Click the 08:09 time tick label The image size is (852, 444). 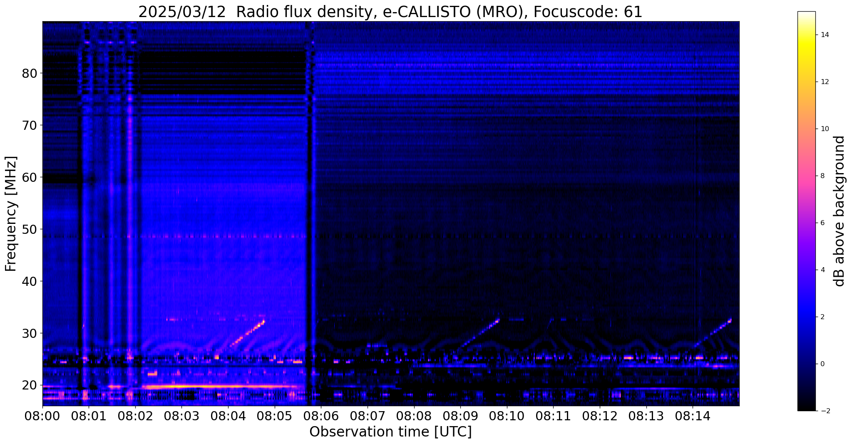pos(460,416)
